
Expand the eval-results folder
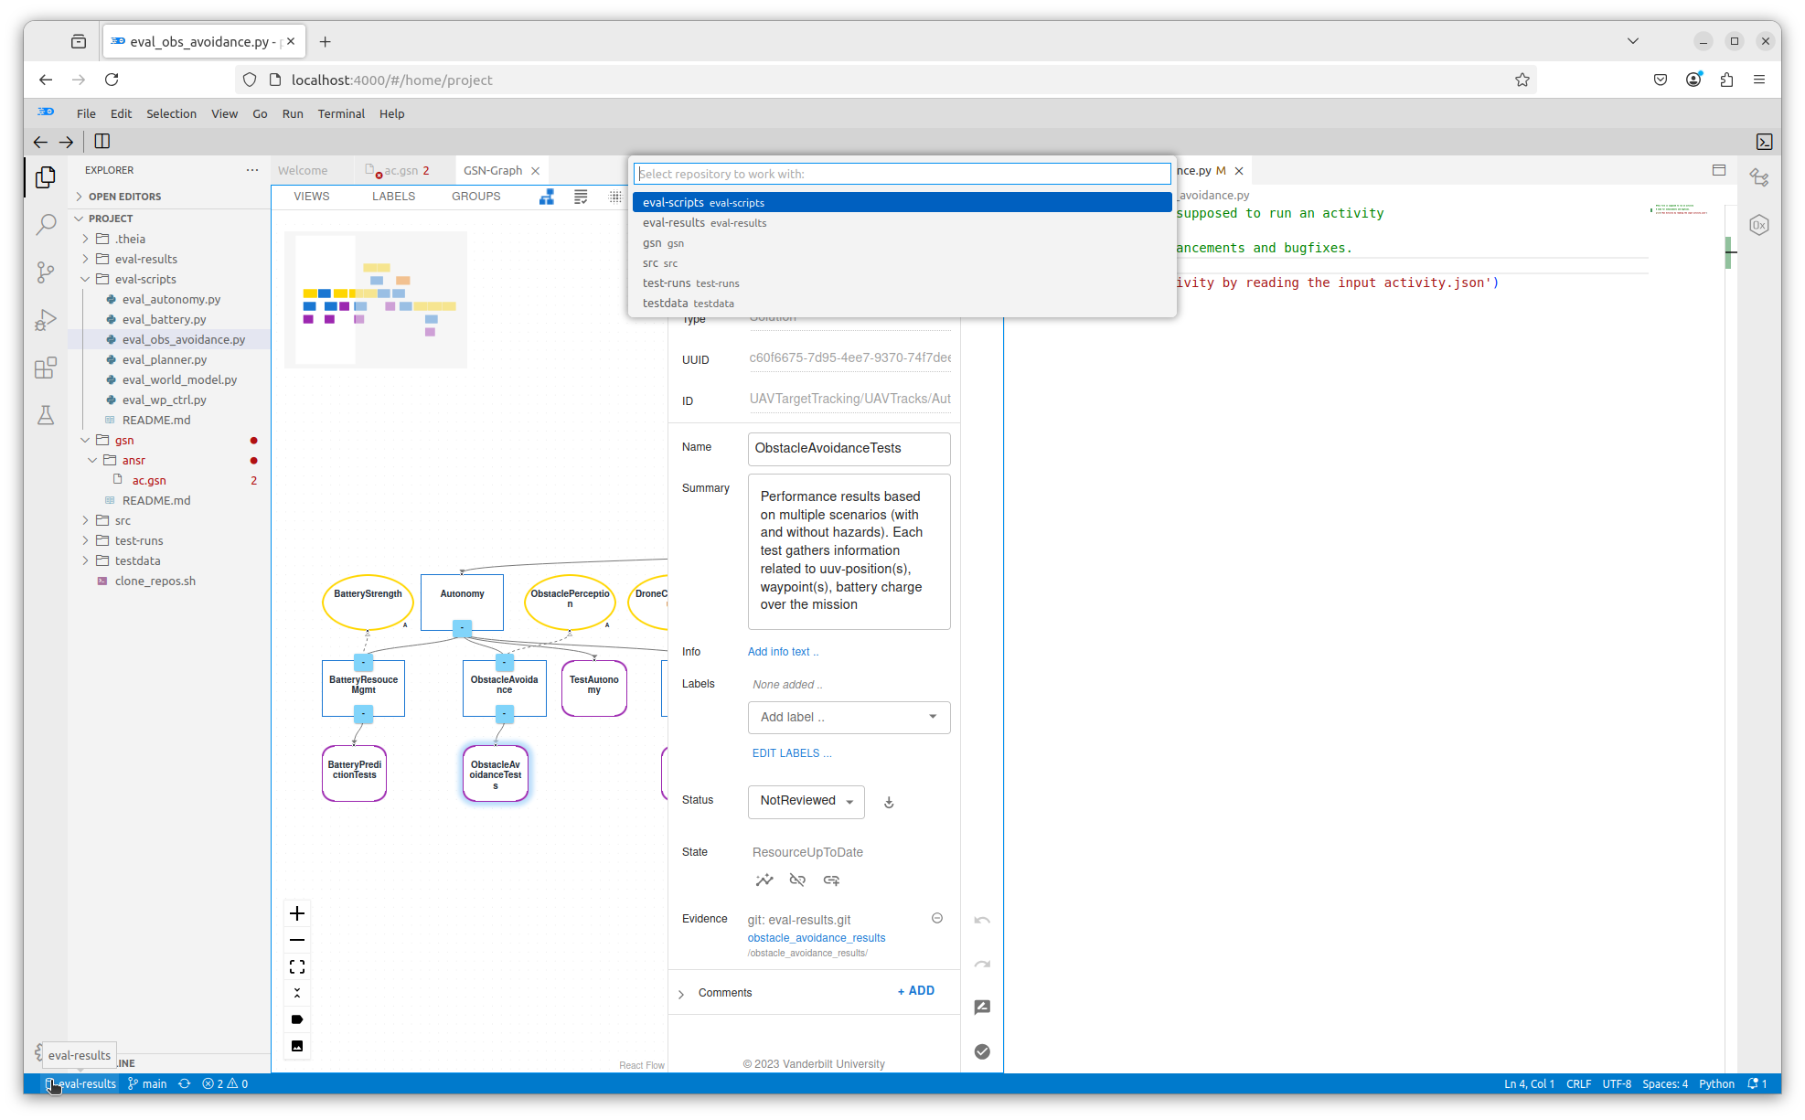(x=145, y=259)
